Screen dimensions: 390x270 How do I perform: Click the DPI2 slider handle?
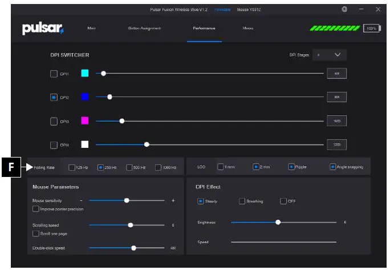tap(109, 97)
